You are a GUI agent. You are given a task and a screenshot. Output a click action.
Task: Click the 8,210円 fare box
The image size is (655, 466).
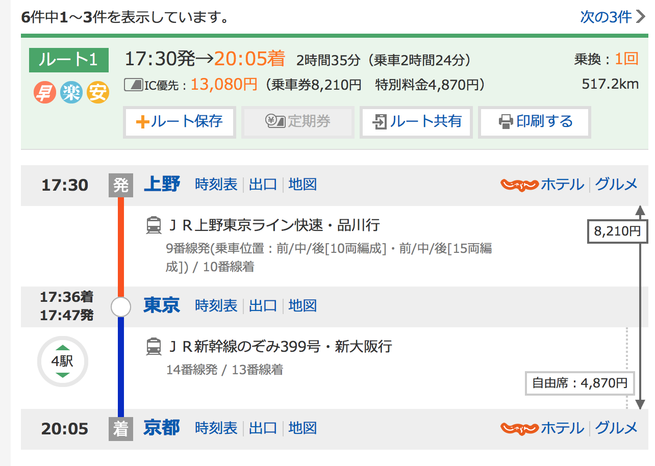[617, 231]
